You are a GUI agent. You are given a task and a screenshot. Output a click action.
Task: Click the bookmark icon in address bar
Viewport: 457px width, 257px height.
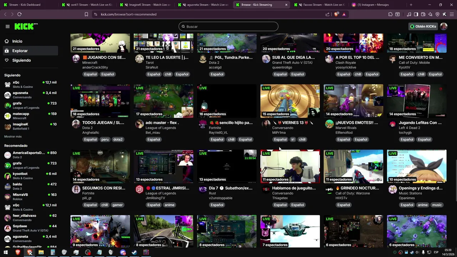86,14
